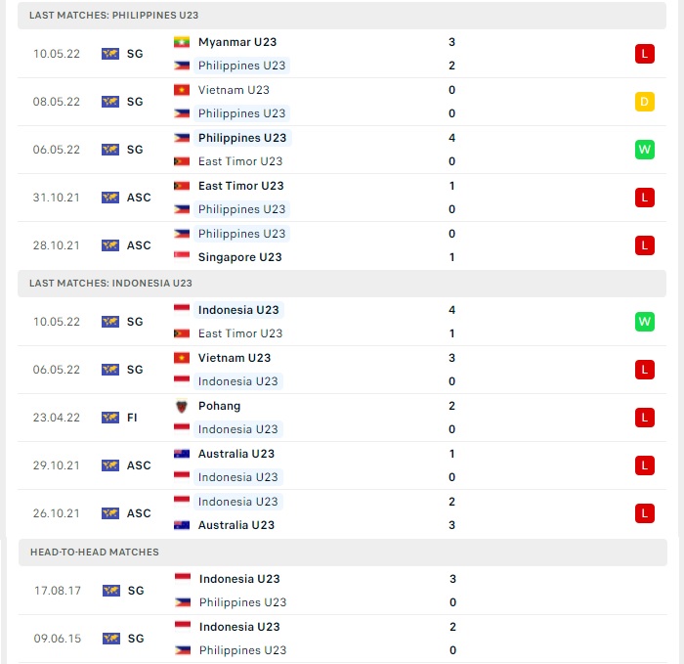Click green W badge for Philippines vs East Timor
Viewport: 684px width, 664px height.
pyautogui.click(x=644, y=150)
